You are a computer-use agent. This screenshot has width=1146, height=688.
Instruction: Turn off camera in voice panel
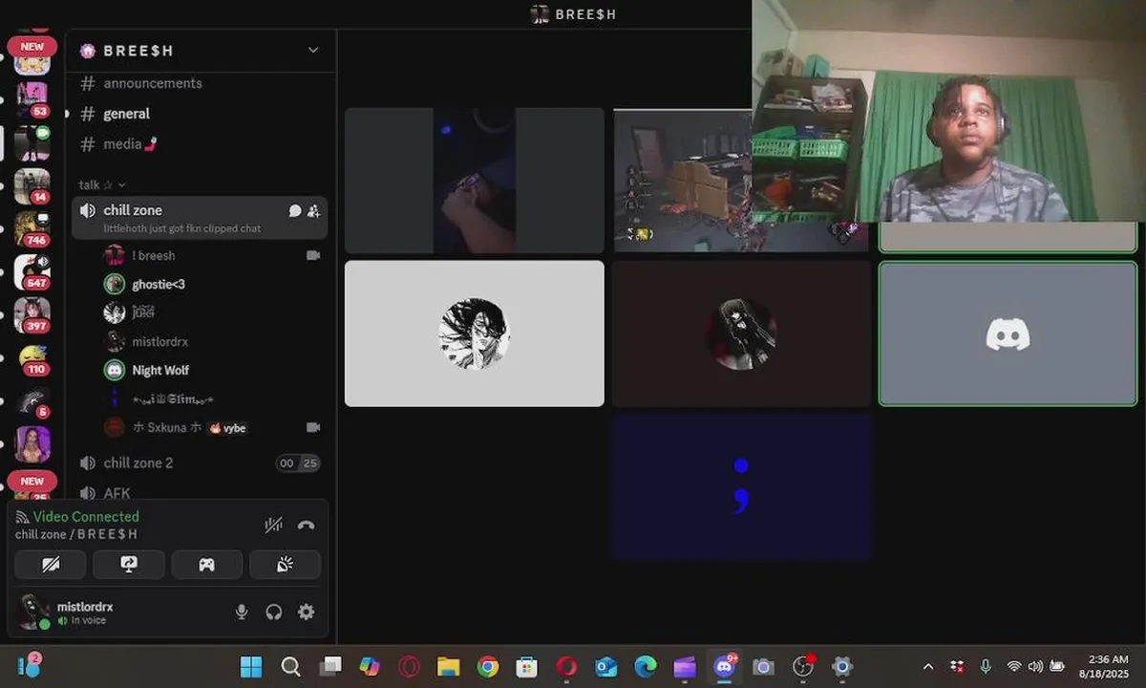pyautogui.click(x=51, y=565)
